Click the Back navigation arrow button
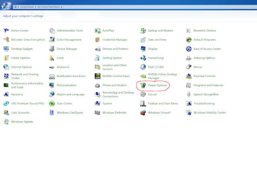This screenshot has height=181, width=257. 3,7
